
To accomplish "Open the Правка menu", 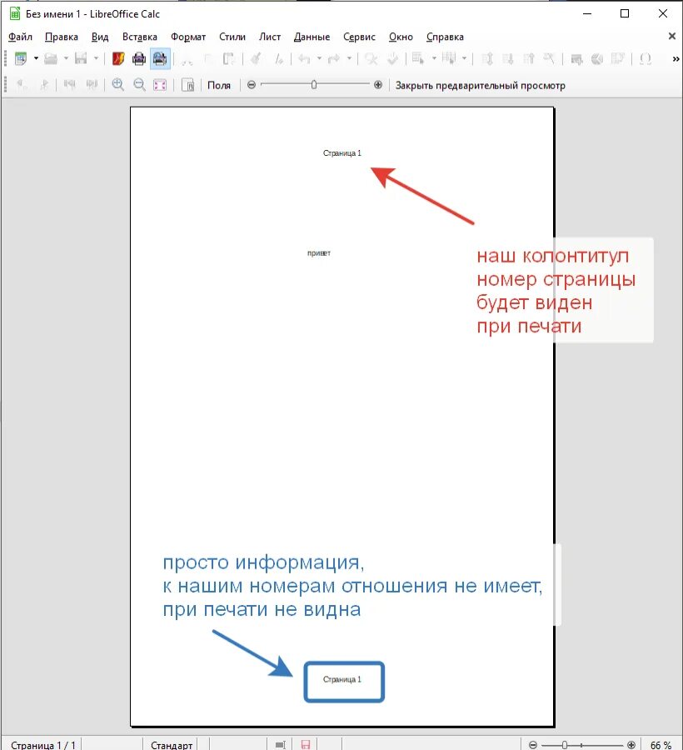I will click(61, 37).
